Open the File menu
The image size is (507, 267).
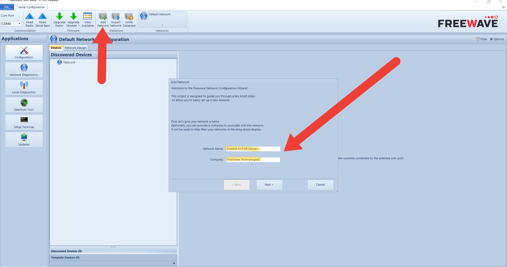[7, 7]
